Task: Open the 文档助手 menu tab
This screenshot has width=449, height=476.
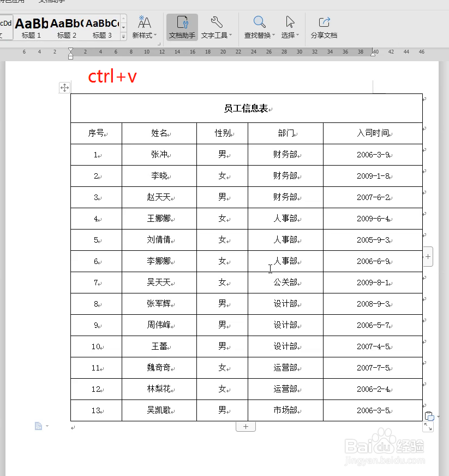Action: pos(52,2)
